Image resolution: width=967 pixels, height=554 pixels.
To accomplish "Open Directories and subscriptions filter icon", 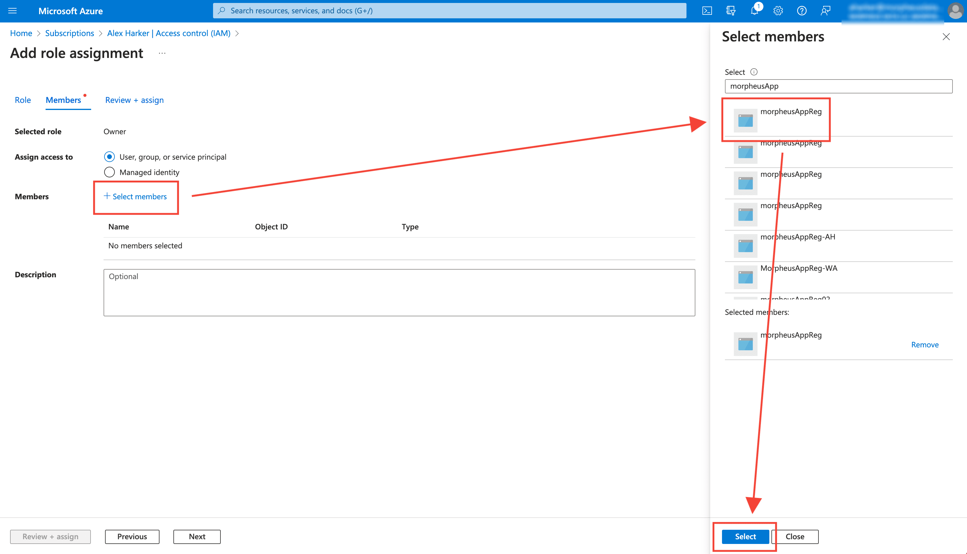I will [731, 11].
